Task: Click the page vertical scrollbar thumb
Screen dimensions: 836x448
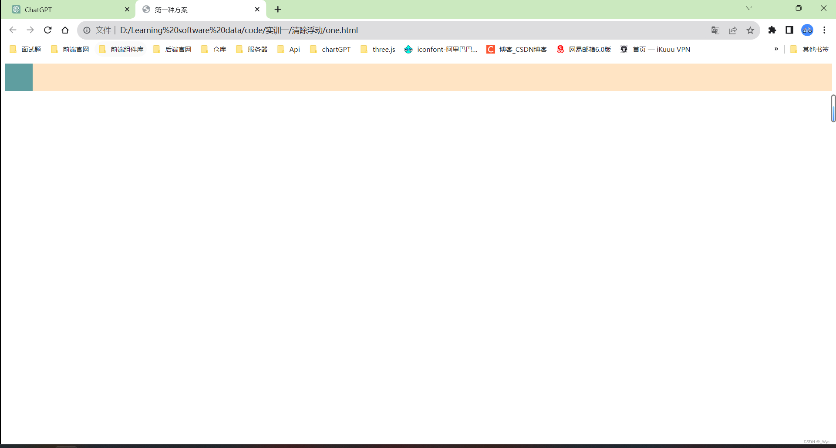Action: click(833, 108)
